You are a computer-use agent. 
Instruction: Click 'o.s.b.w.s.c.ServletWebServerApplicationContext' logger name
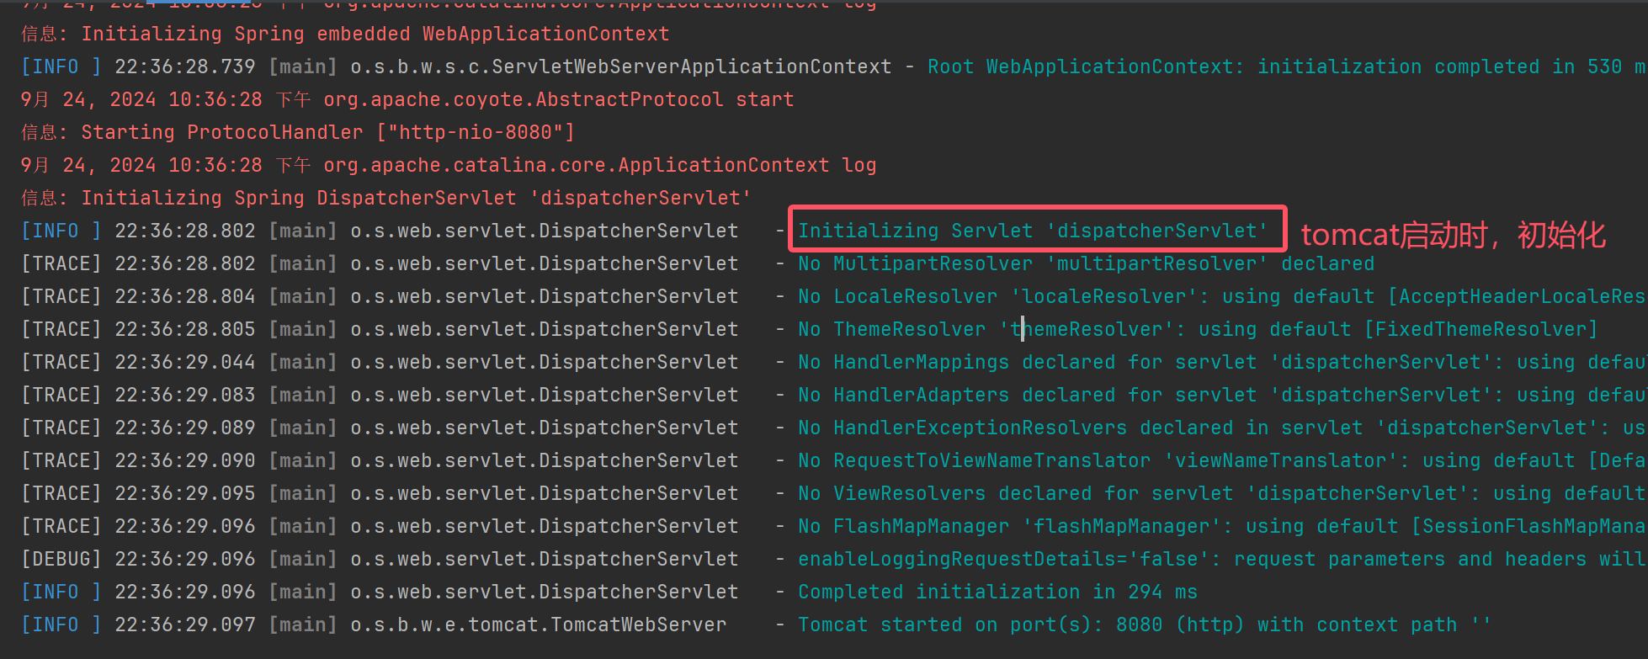coord(620,66)
